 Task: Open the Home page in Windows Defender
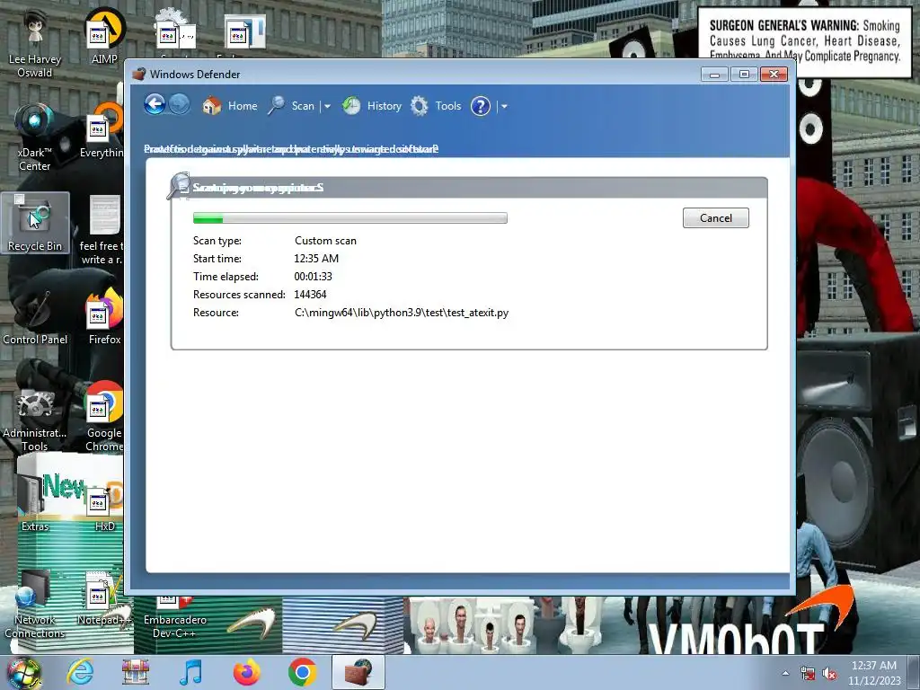coord(230,106)
